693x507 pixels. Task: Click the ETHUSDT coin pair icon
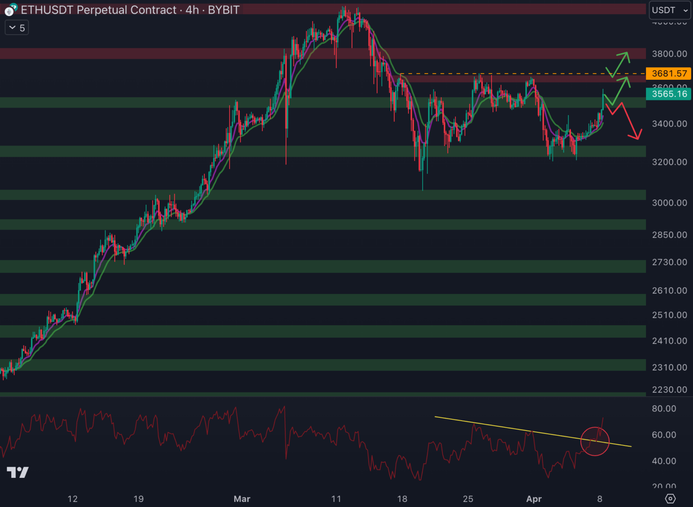coord(10,10)
